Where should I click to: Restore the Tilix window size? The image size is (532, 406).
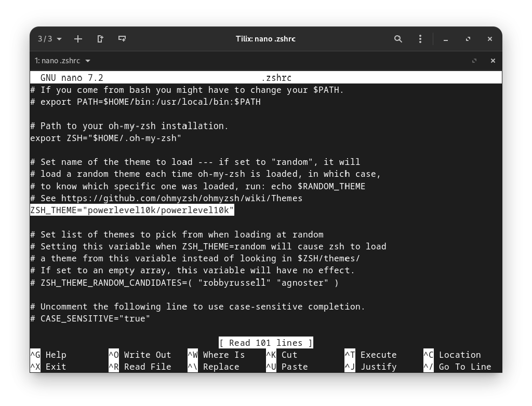pos(468,39)
